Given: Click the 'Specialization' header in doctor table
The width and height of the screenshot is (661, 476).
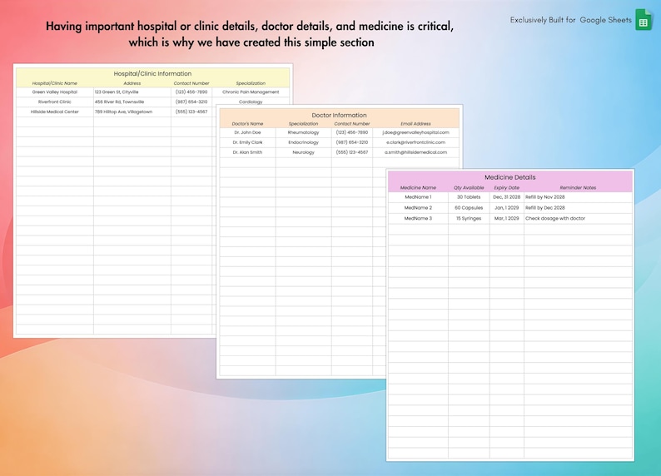Looking at the screenshot, I should pyautogui.click(x=304, y=124).
